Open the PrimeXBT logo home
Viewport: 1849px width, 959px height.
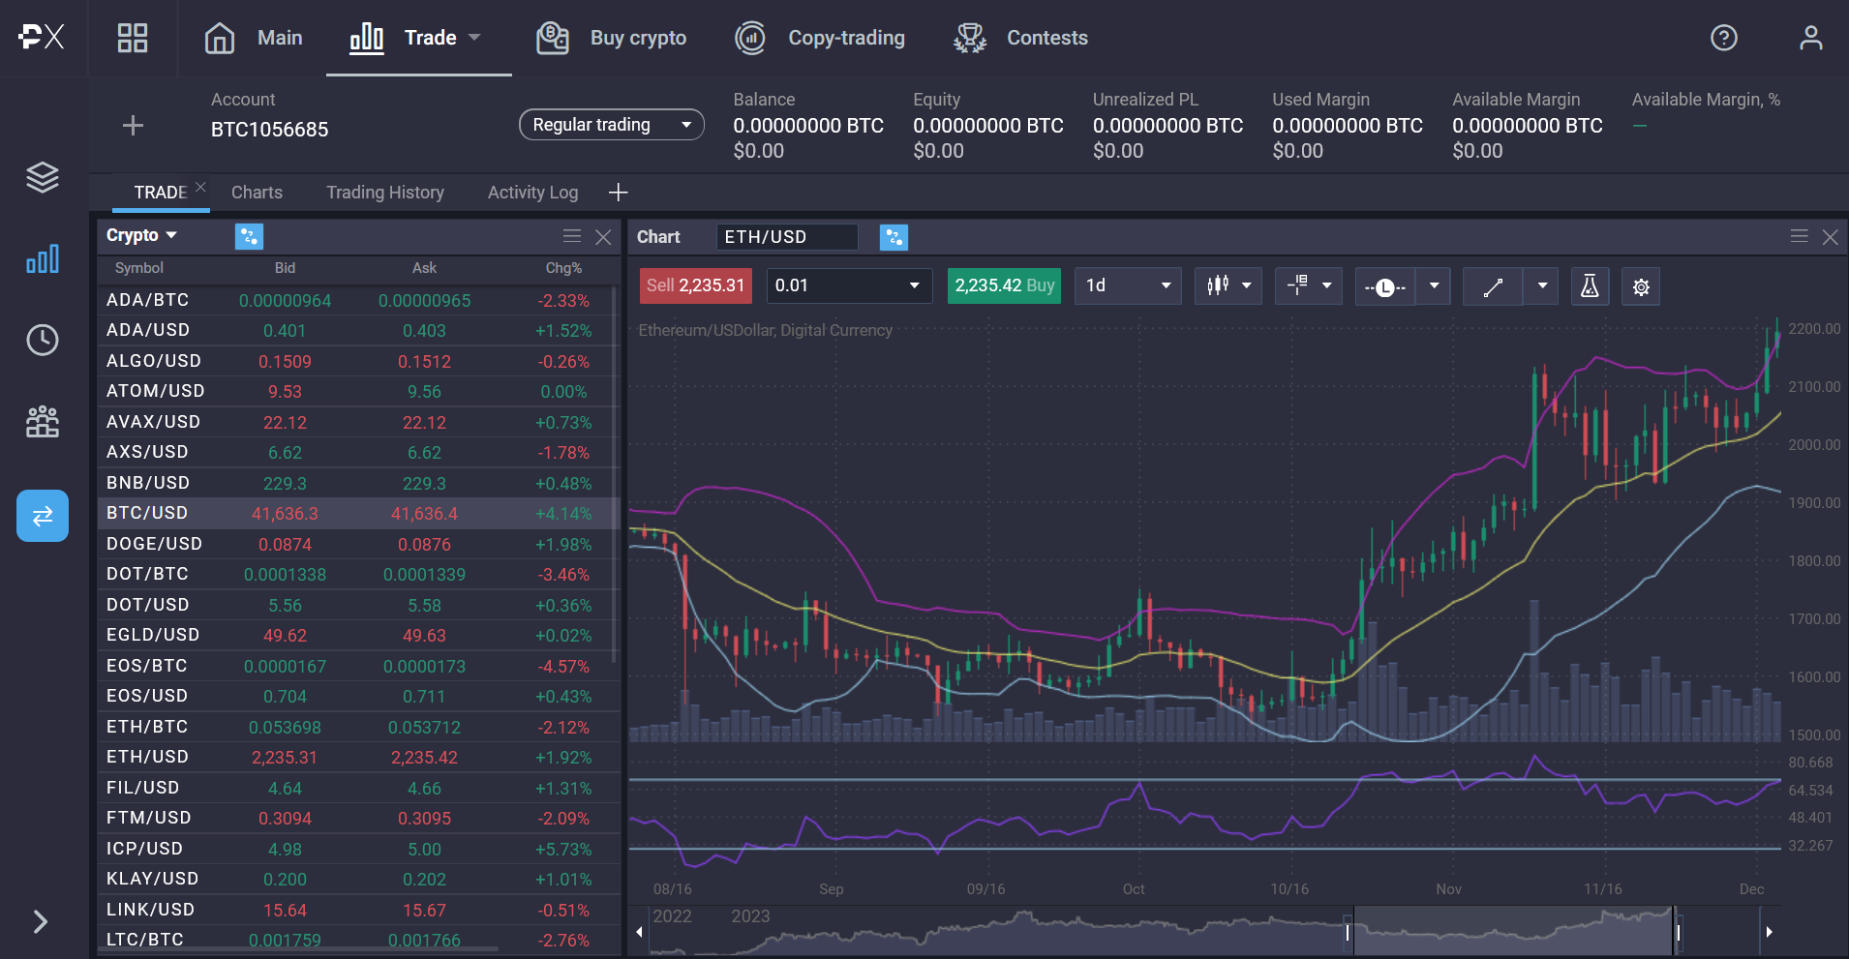pyautogui.click(x=42, y=38)
